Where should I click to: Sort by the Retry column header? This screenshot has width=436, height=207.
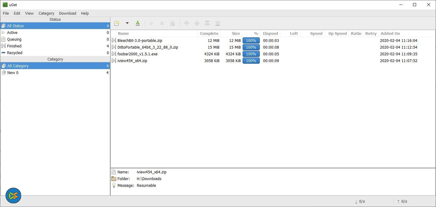(x=371, y=33)
